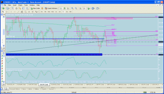Image resolution: width=164 pixels, height=94 pixels.
Task: Expand the Arrows tool dropdown arrow
Action: [38, 12]
